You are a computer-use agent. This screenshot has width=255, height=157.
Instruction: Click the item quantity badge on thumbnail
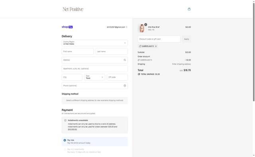pyautogui.click(x=145, y=25)
